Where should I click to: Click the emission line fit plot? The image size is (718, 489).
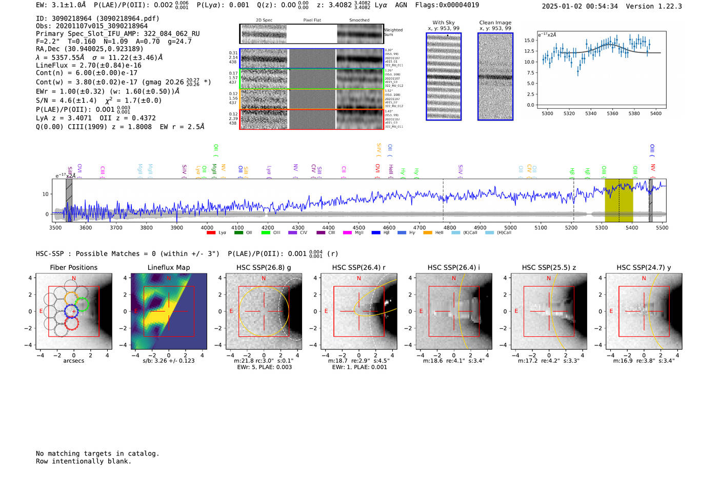pyautogui.click(x=602, y=70)
